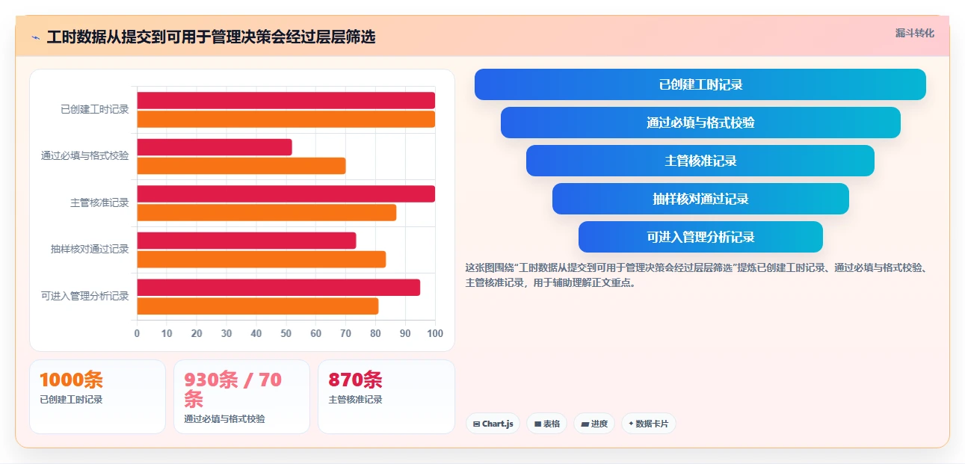The width and height of the screenshot is (965, 464).
Task: Click the orange bar for 主管核准记录
Action: [x=267, y=212]
